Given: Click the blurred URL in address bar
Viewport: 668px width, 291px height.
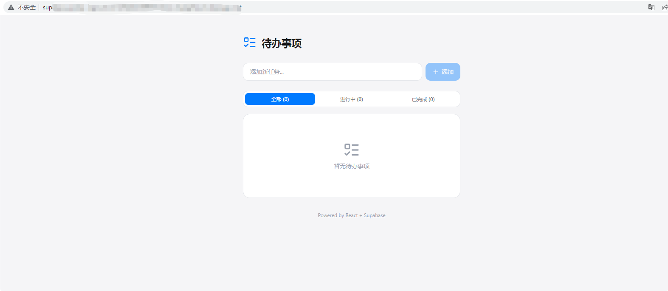Looking at the screenshot, I should coord(142,8).
